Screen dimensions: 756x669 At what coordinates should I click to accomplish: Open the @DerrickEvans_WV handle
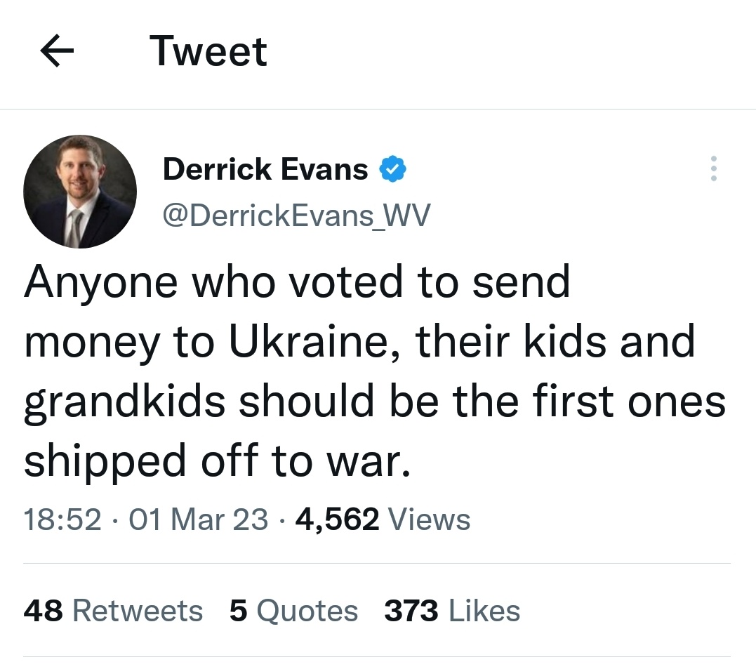(x=296, y=215)
